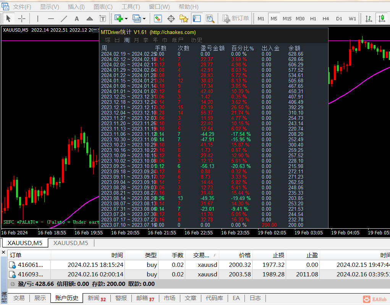This screenshot has width=390, height=305.
Task: Click the new chart green plus icon
Action: pos(119,19)
